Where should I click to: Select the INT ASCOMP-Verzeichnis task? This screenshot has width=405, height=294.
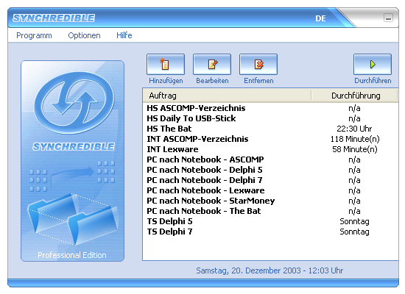click(197, 139)
